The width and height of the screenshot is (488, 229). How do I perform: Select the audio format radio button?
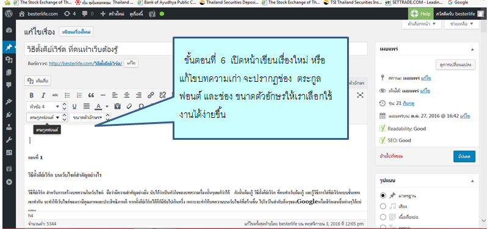[x=383, y=206]
